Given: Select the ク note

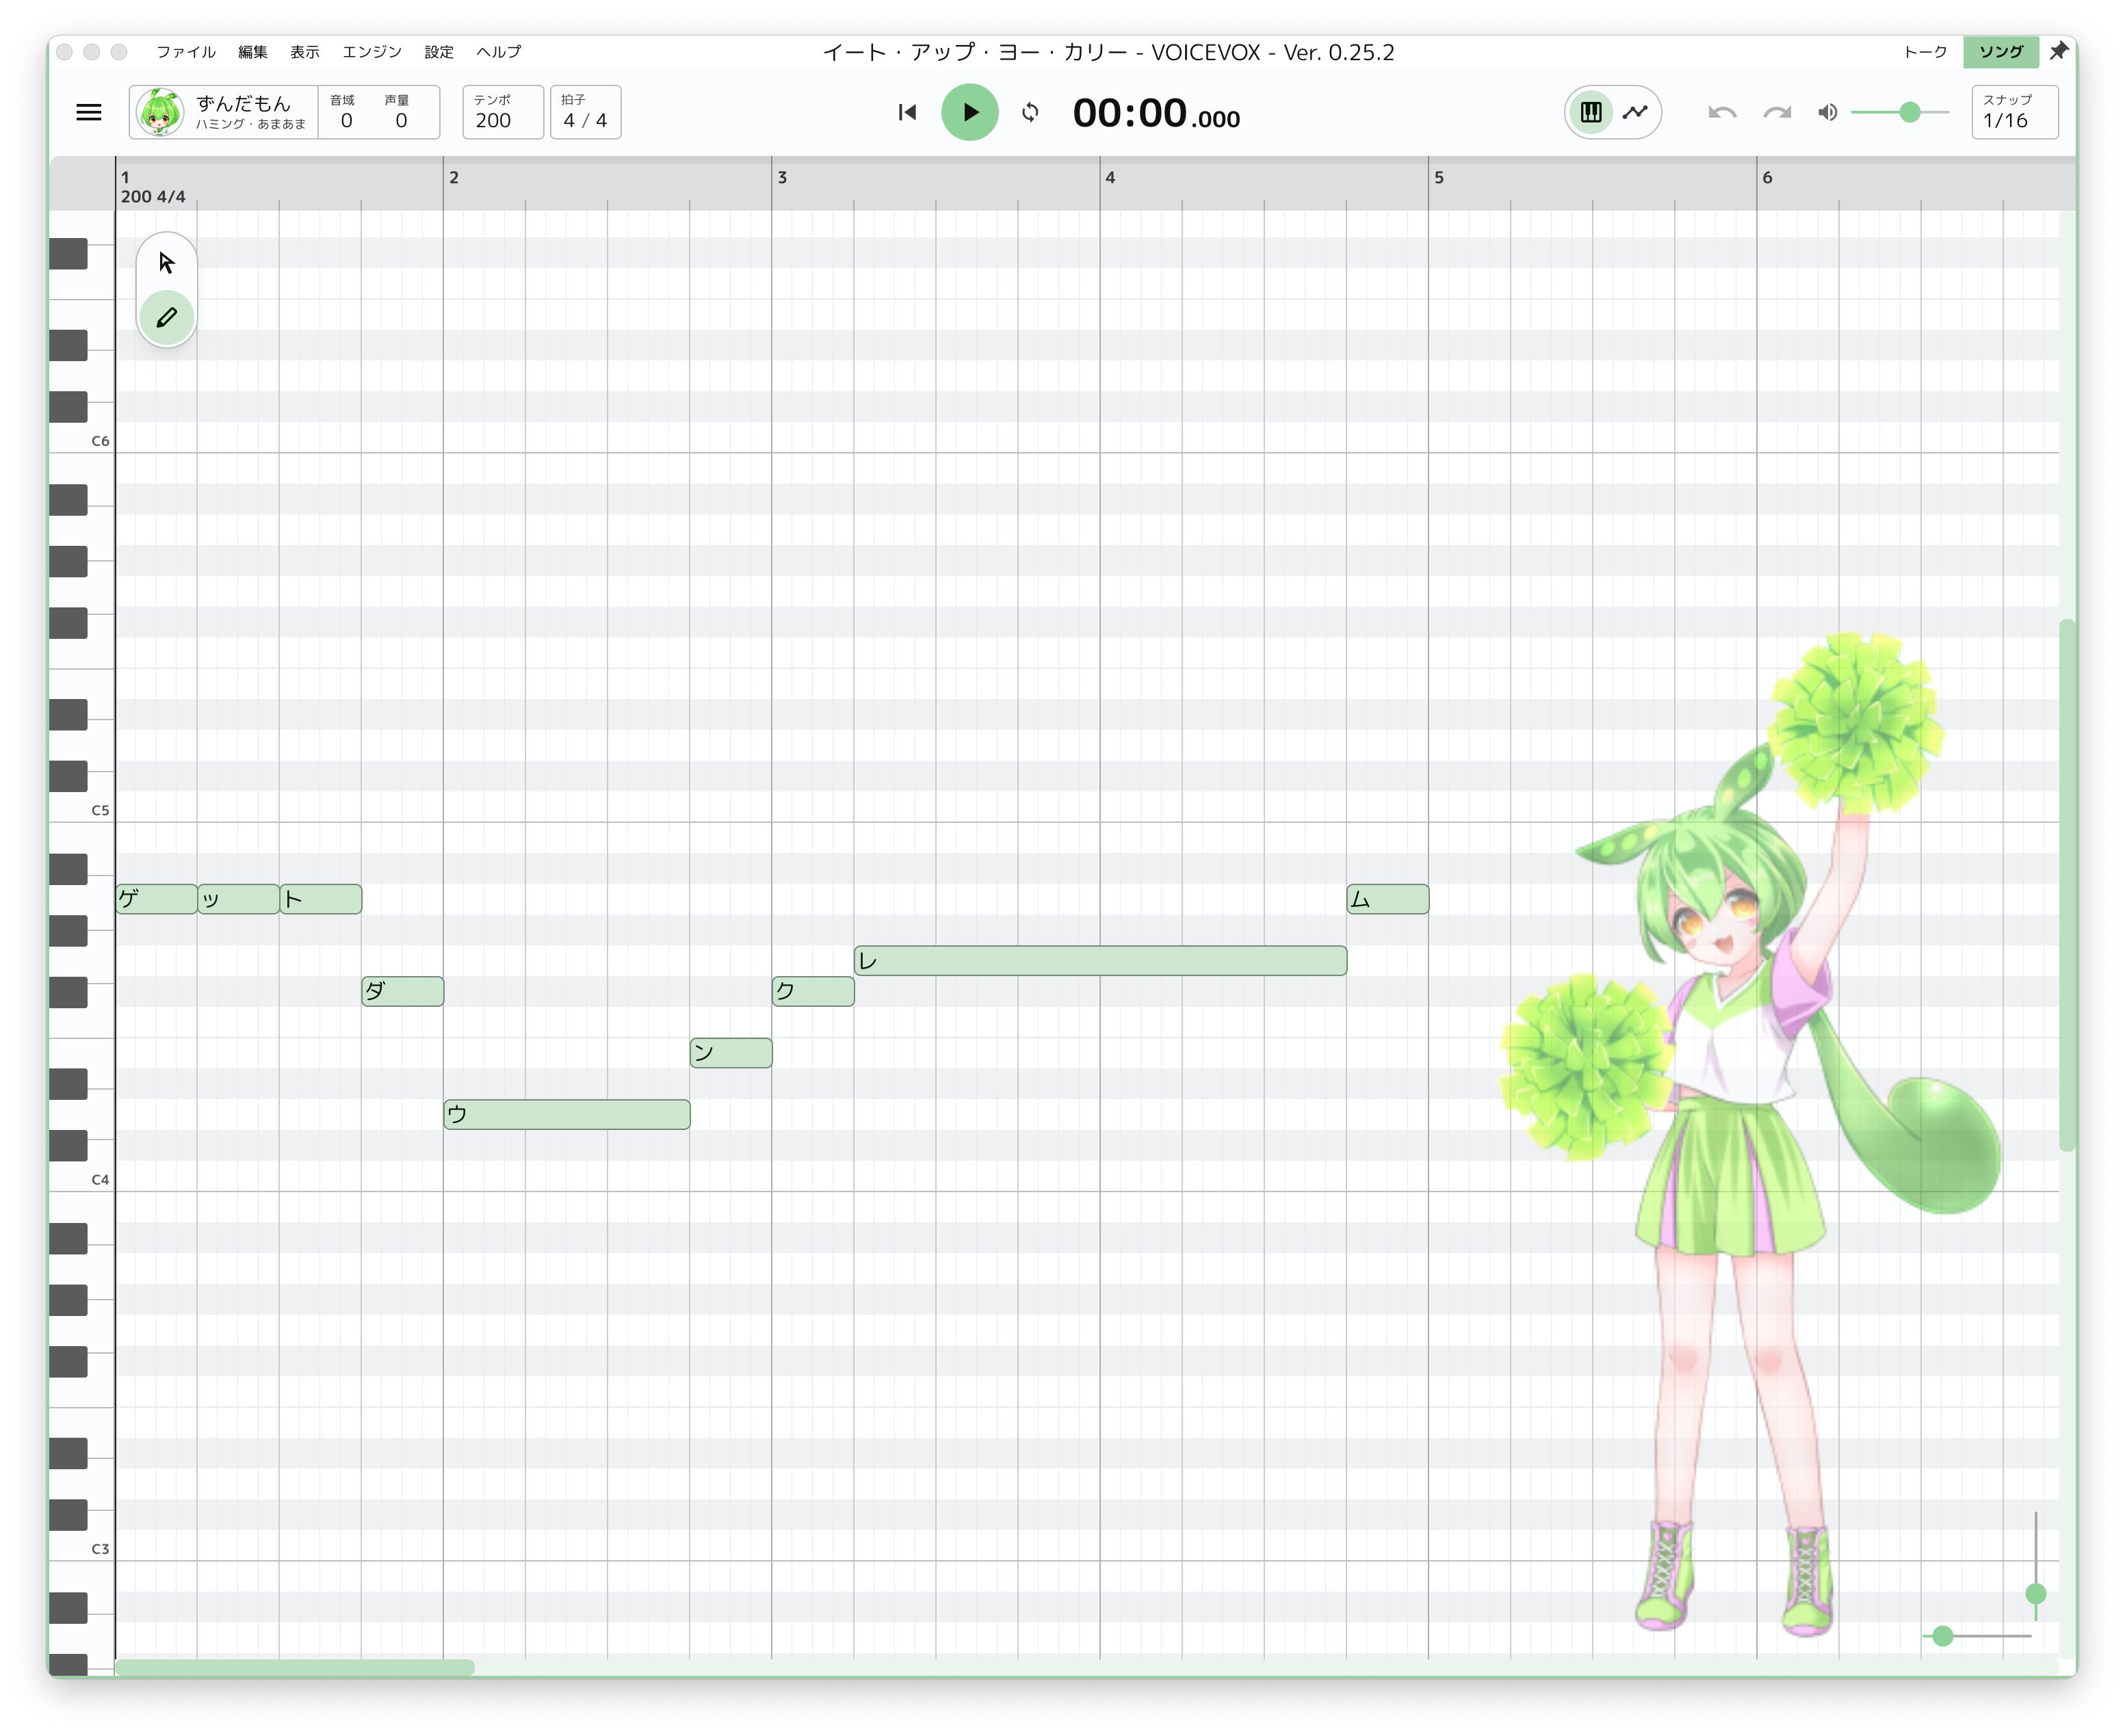Looking at the screenshot, I should pos(813,991).
